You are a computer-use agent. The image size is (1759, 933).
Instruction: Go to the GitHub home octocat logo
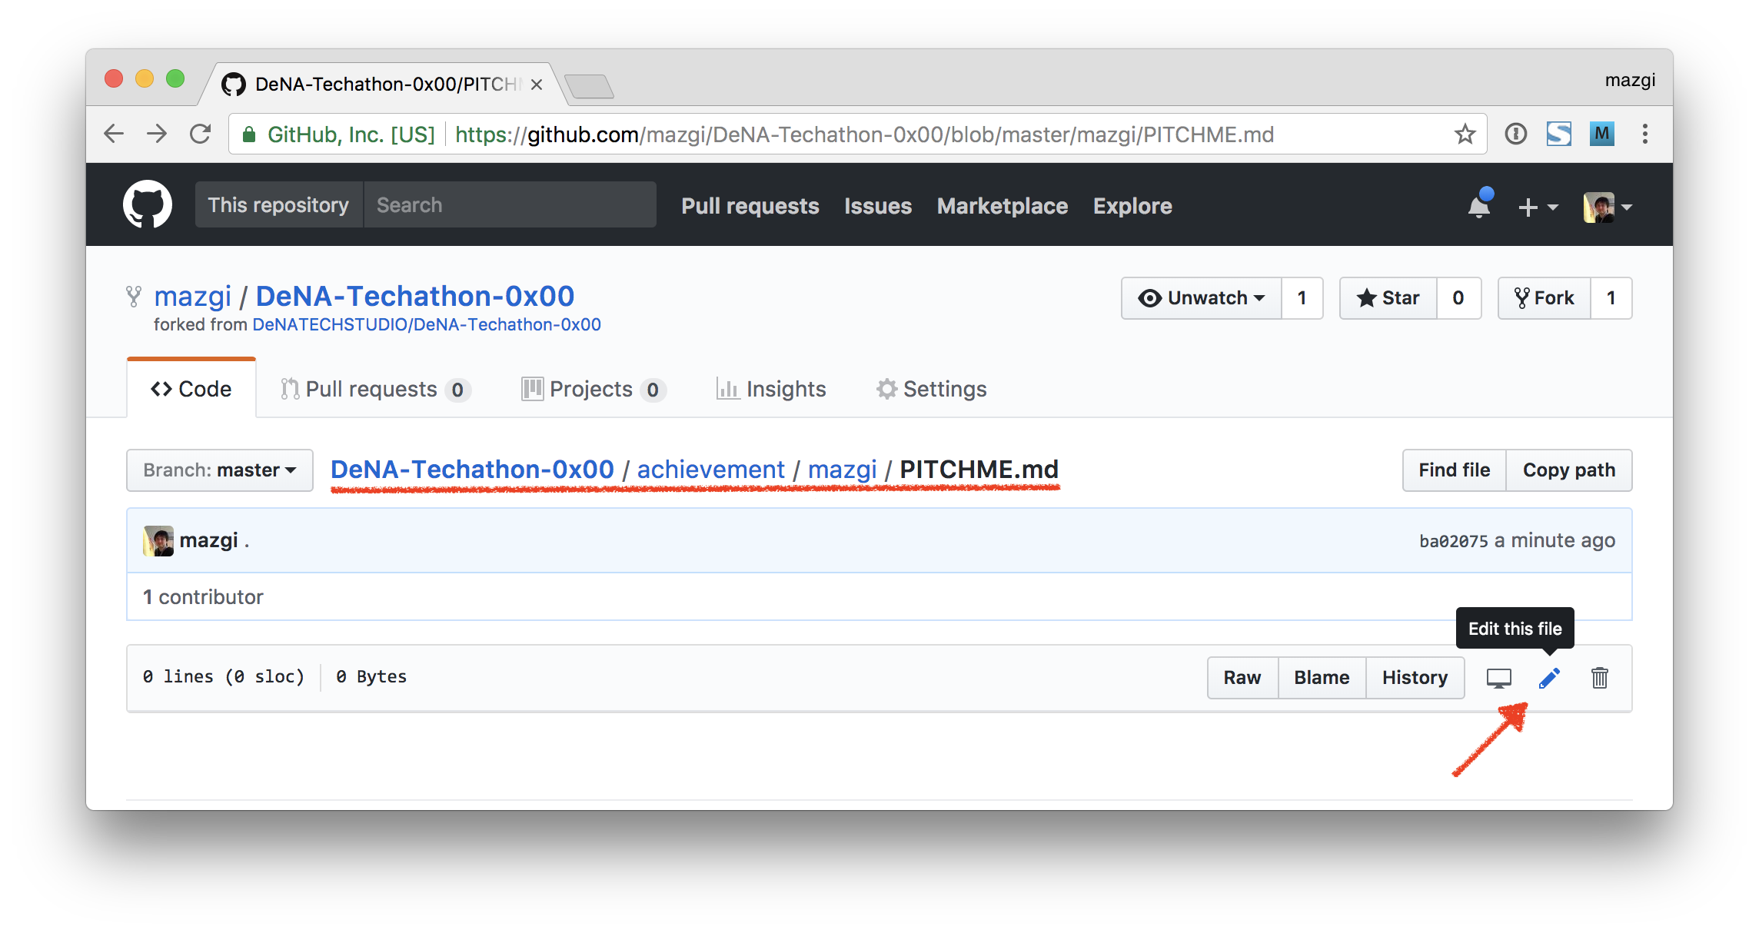pos(148,205)
